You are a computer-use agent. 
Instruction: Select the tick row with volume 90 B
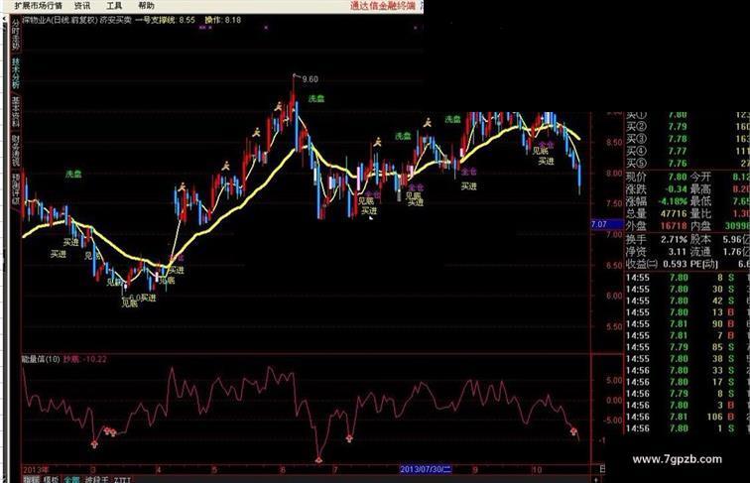687,324
